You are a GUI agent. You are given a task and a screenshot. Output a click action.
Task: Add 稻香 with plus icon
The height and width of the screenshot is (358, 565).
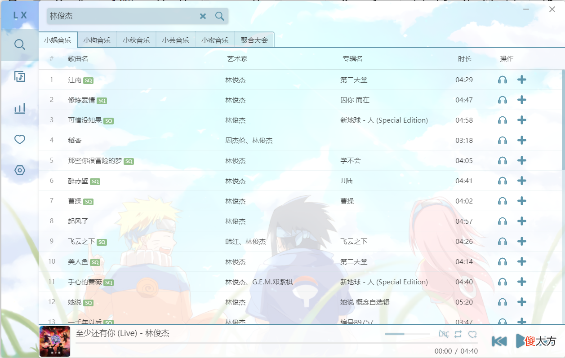tap(521, 140)
